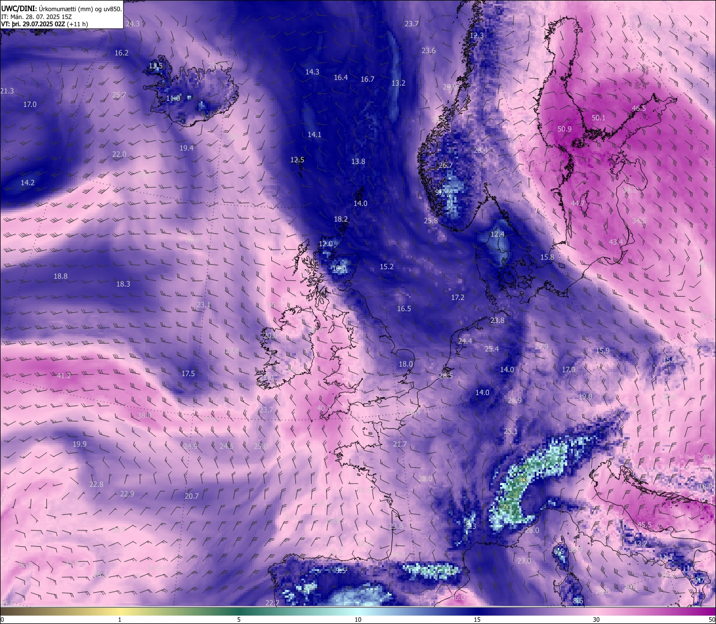
Task: Click the 15.8 value over the southern Baltic
Action: pyautogui.click(x=547, y=257)
